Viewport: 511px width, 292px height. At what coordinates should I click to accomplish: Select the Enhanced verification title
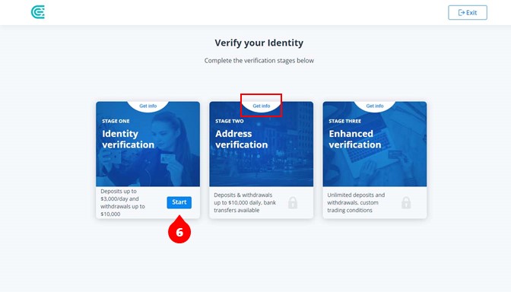coord(355,139)
